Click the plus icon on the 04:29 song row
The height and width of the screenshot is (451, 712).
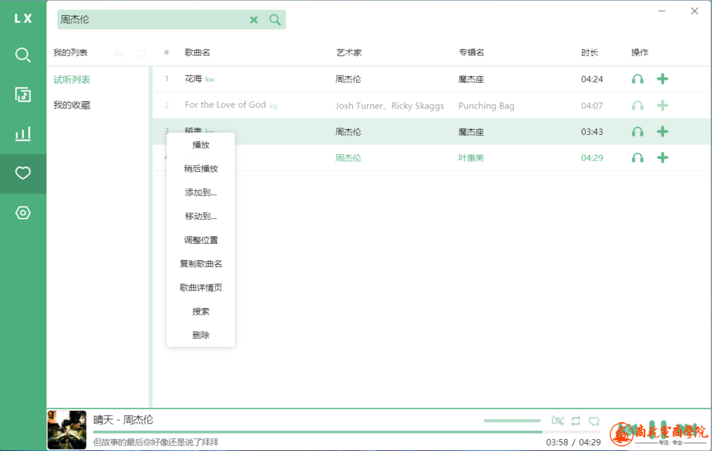pyautogui.click(x=663, y=158)
